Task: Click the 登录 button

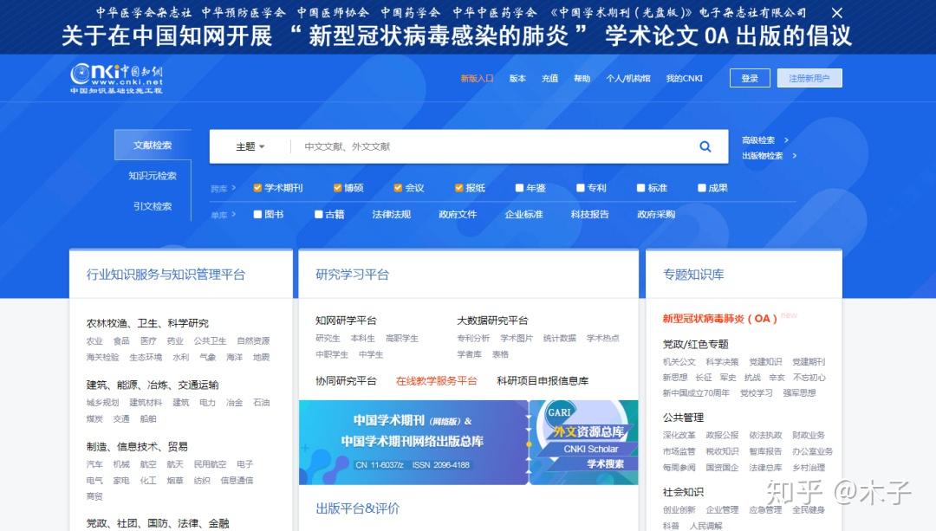Action: pyautogui.click(x=750, y=78)
